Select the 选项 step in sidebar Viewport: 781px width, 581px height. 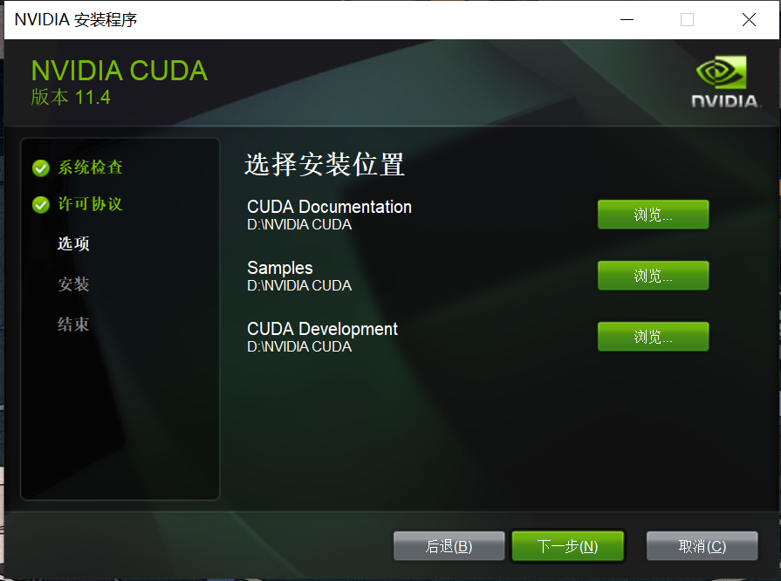coord(73,243)
